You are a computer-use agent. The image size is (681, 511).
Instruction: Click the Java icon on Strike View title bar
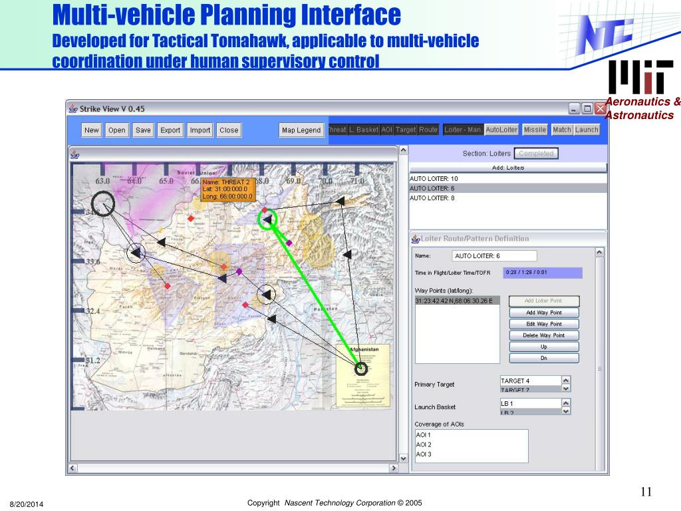point(72,108)
